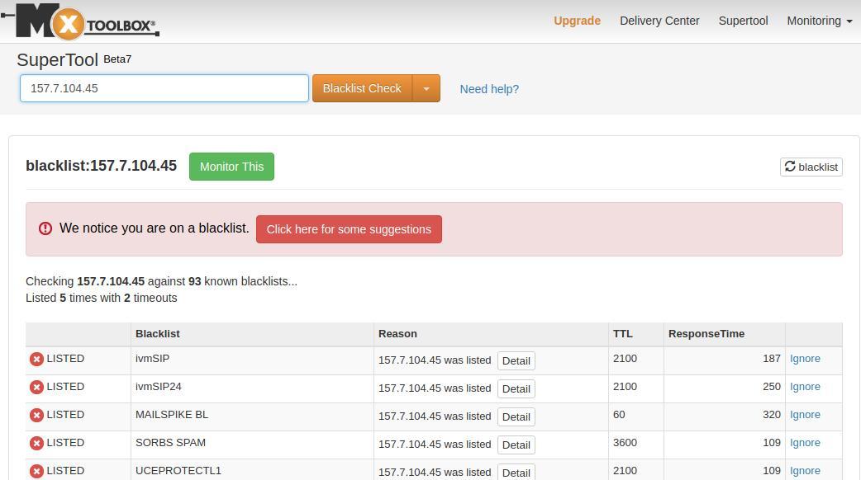The image size is (861, 480).
Task: Click the green Monitor This button
Action: 231,167
